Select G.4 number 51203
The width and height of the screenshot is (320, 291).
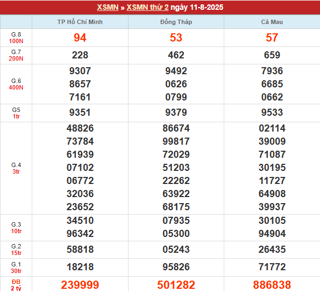[x=176, y=168]
